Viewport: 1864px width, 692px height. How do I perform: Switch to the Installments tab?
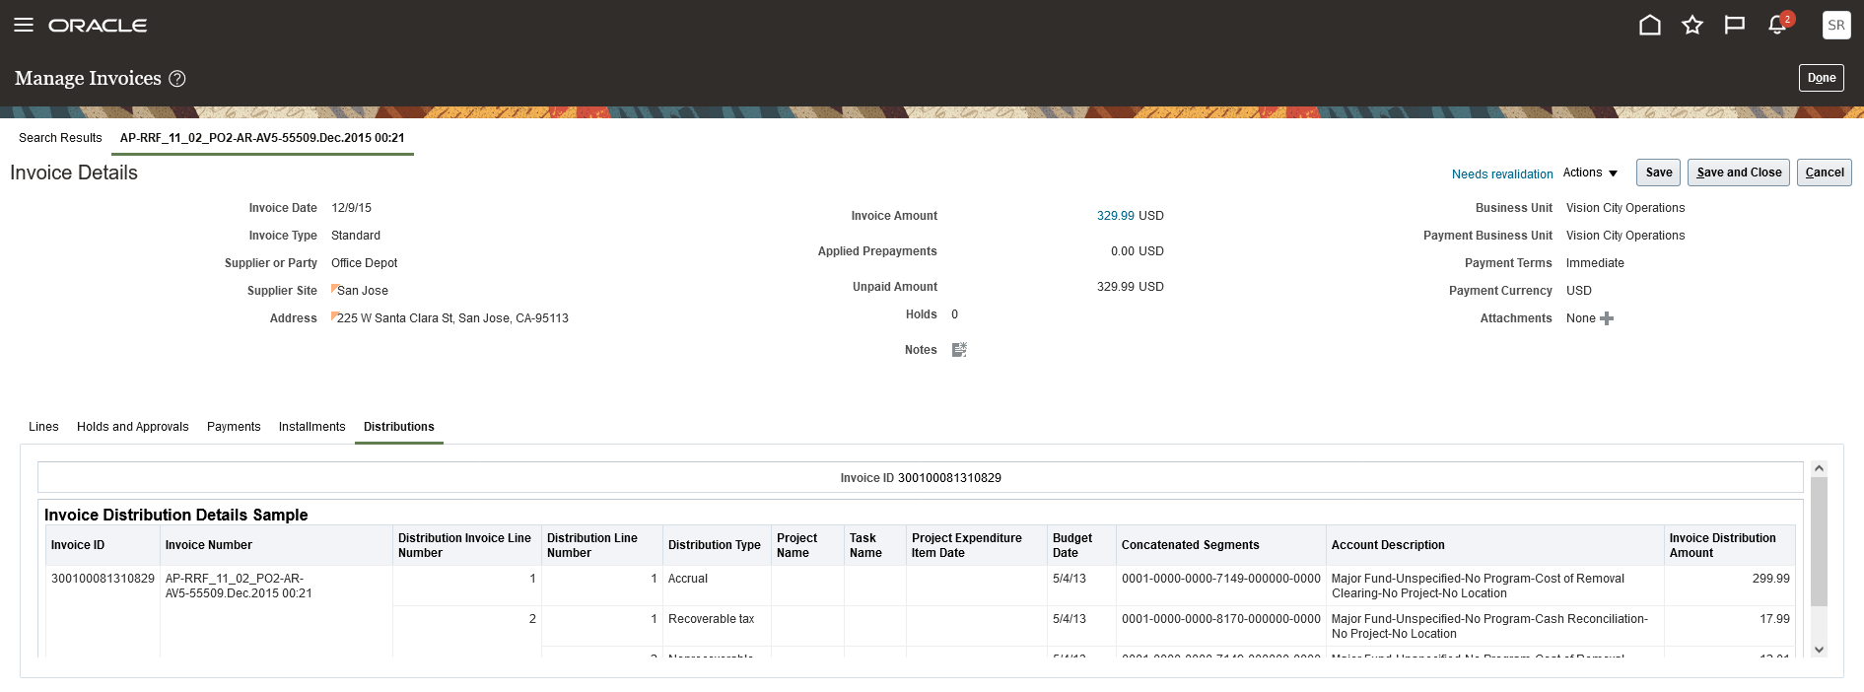(311, 427)
